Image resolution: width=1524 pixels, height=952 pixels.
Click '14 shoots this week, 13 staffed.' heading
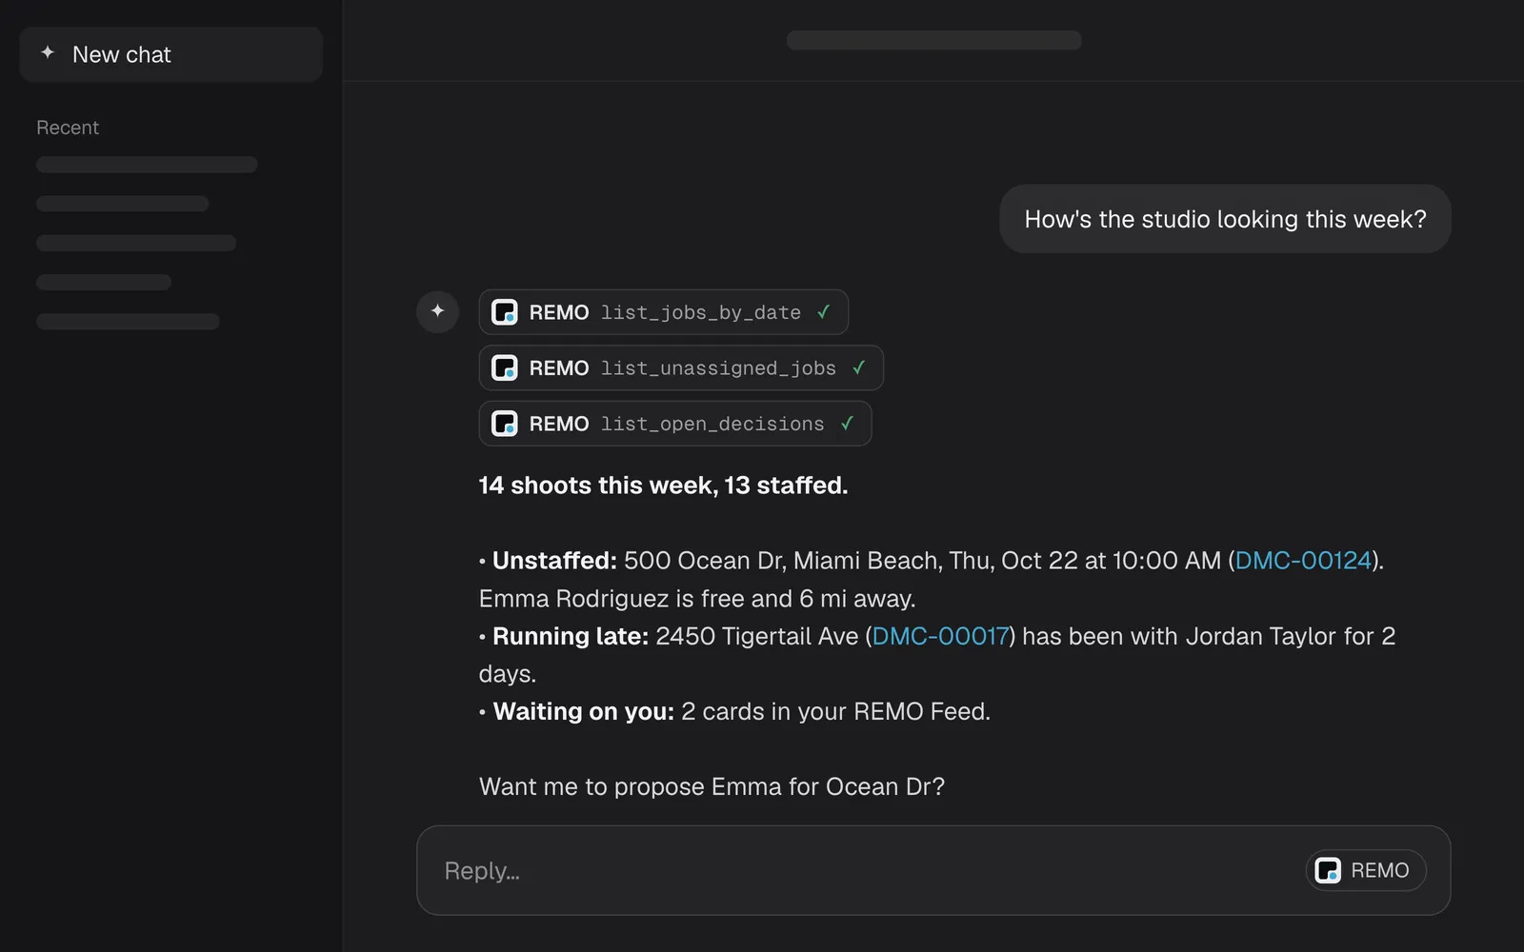pos(663,486)
